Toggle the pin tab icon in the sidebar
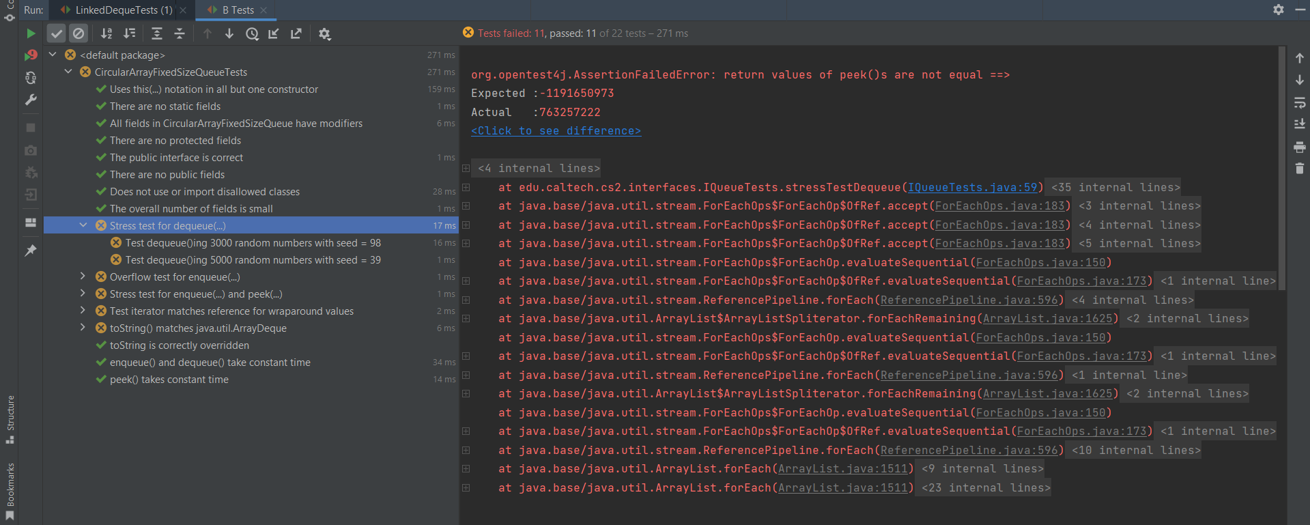This screenshot has width=1310, height=525. (31, 251)
